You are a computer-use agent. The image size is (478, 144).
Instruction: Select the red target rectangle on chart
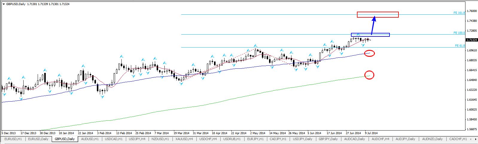click(x=378, y=15)
